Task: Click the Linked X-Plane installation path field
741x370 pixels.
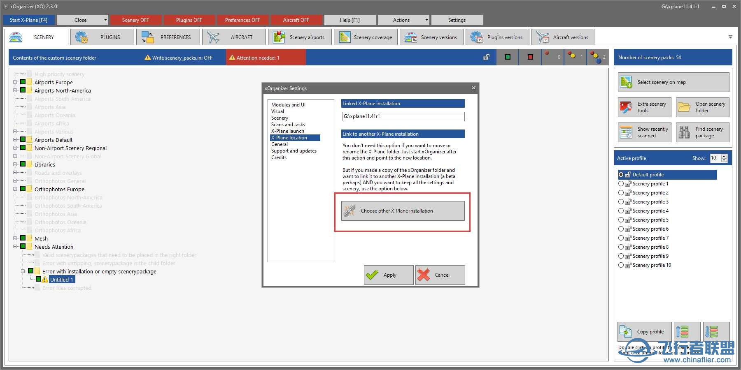Action: coord(403,116)
